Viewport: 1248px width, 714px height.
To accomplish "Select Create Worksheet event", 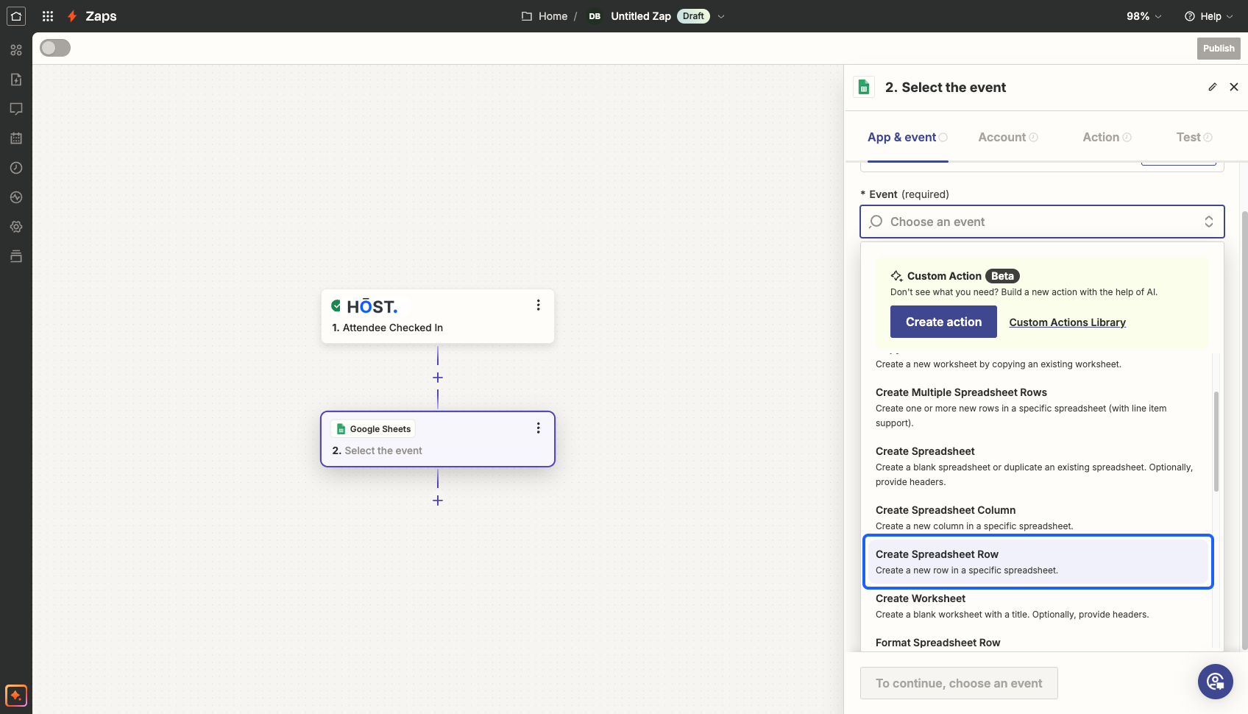I will [1038, 606].
